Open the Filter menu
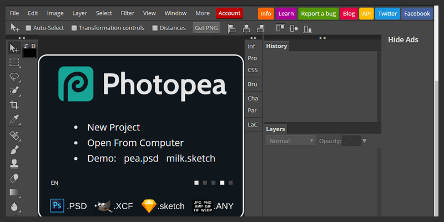 [127, 13]
